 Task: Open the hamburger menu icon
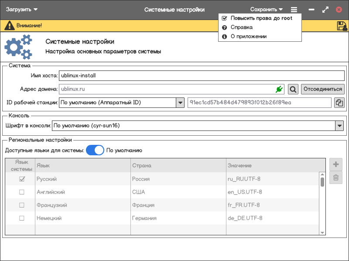(x=294, y=10)
